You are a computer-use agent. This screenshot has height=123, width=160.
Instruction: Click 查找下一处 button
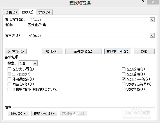(x=118, y=52)
